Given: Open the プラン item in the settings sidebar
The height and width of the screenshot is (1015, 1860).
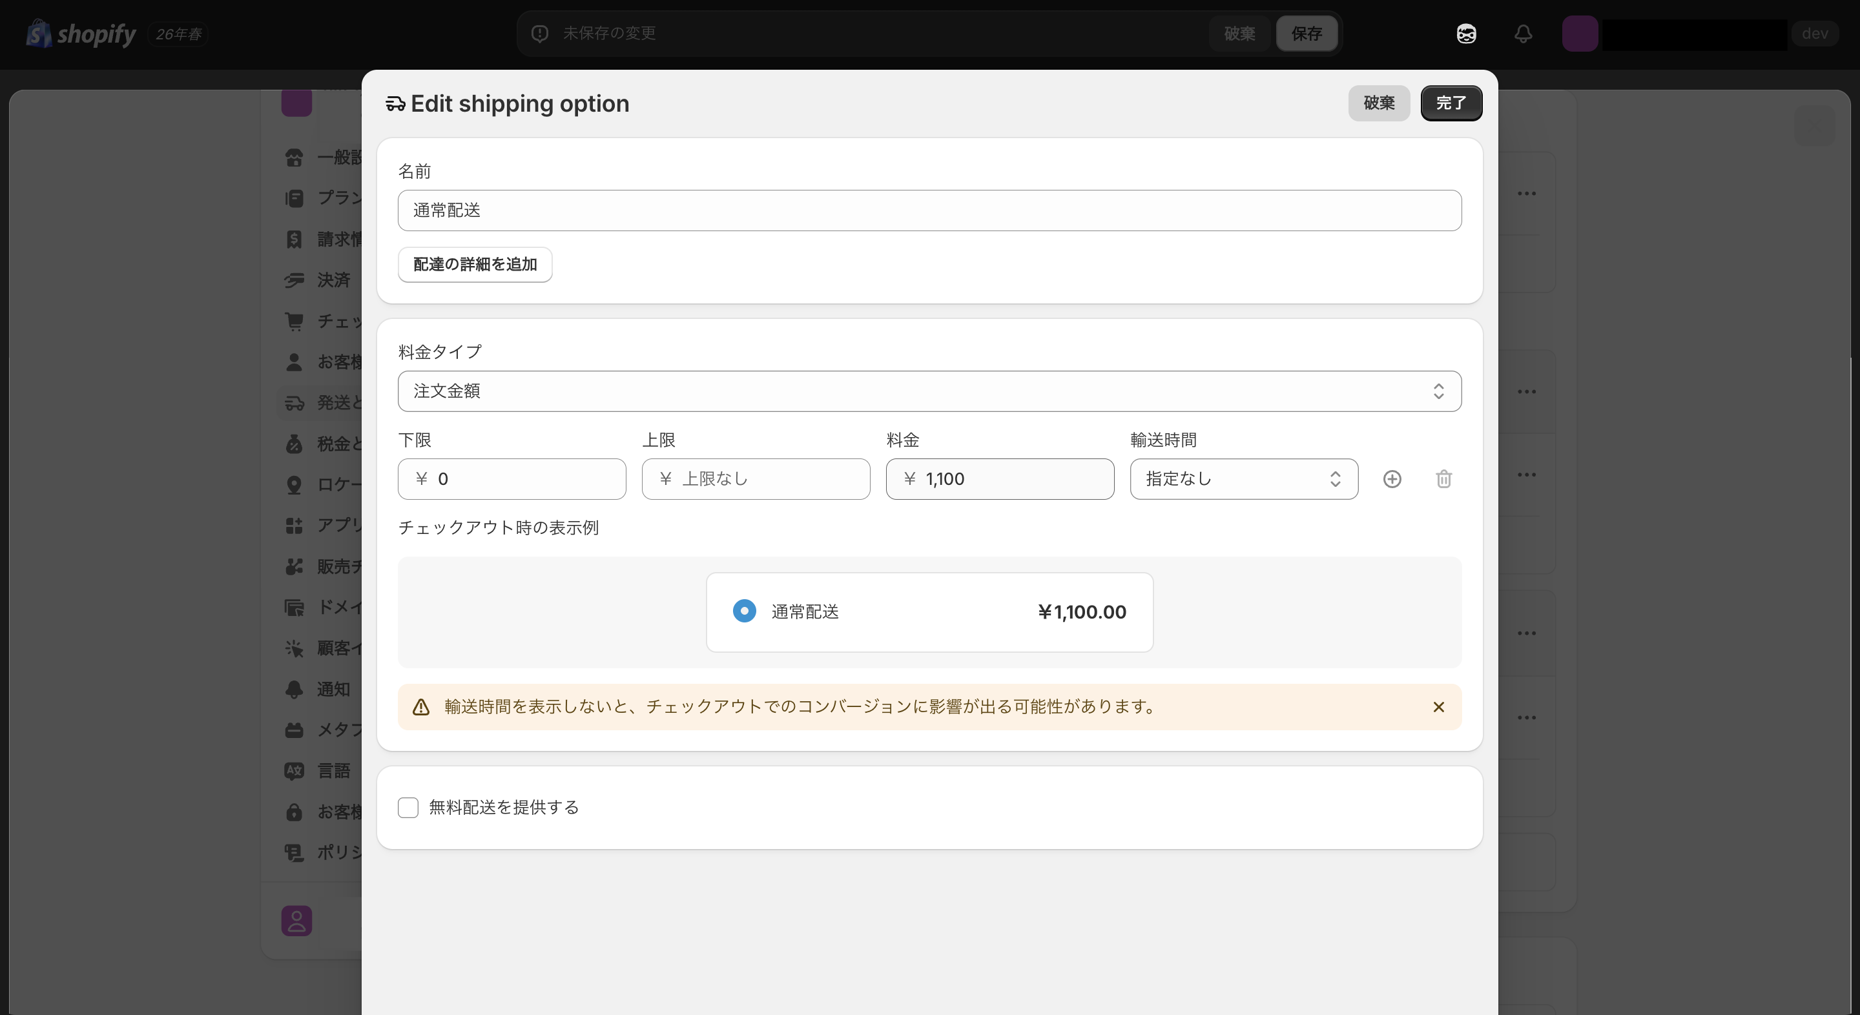Looking at the screenshot, I should 322,198.
